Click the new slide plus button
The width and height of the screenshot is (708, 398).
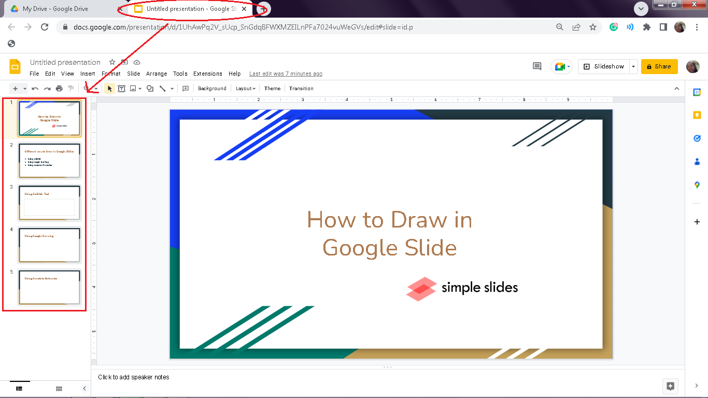(x=16, y=89)
